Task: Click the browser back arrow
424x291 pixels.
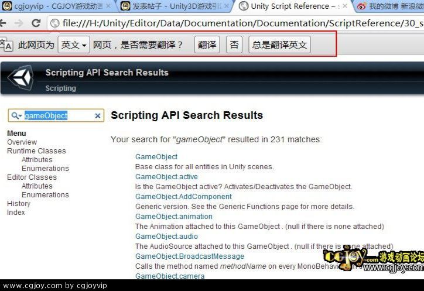Action: (x=3, y=23)
